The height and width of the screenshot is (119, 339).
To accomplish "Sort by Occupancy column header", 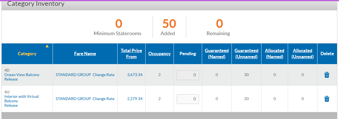I will coord(159,54).
